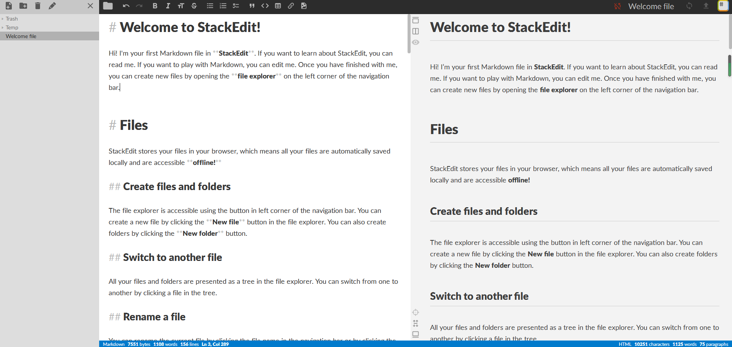Click the Markdown label in status bar

pyautogui.click(x=114, y=344)
